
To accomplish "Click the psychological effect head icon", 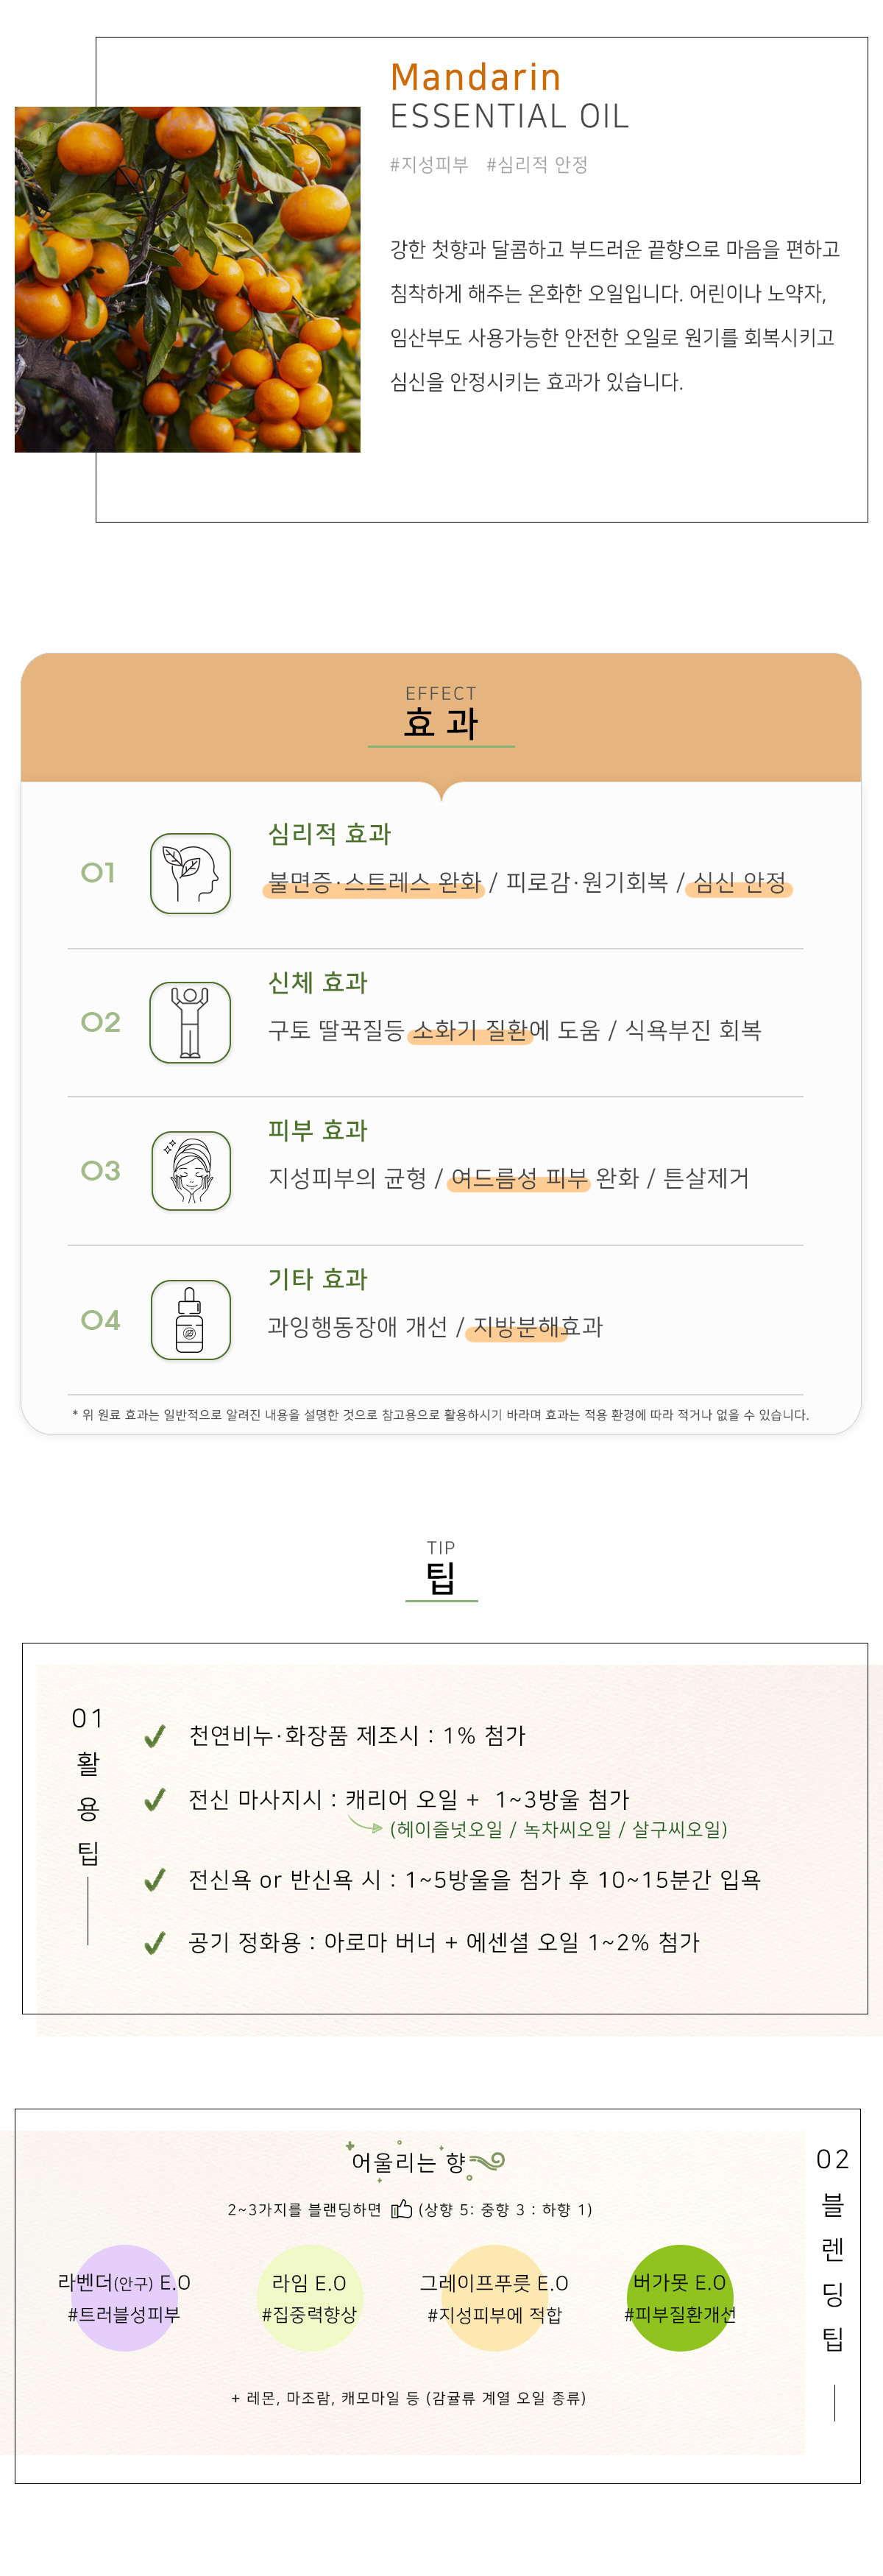I will point(190,873).
